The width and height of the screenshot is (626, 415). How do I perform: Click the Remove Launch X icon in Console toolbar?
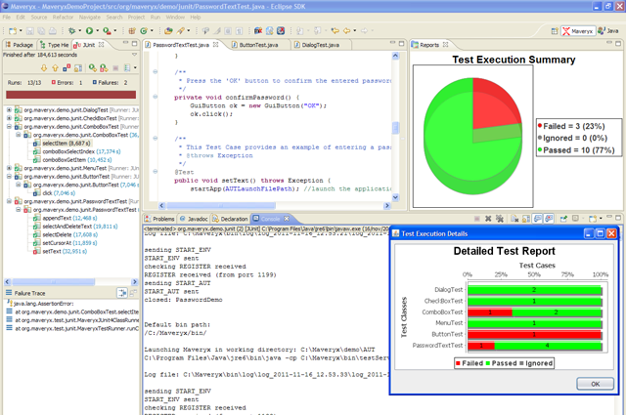click(x=488, y=219)
